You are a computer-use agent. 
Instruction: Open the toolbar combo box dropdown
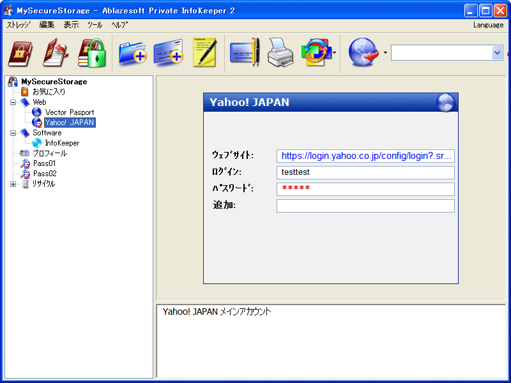pyautogui.click(x=497, y=53)
